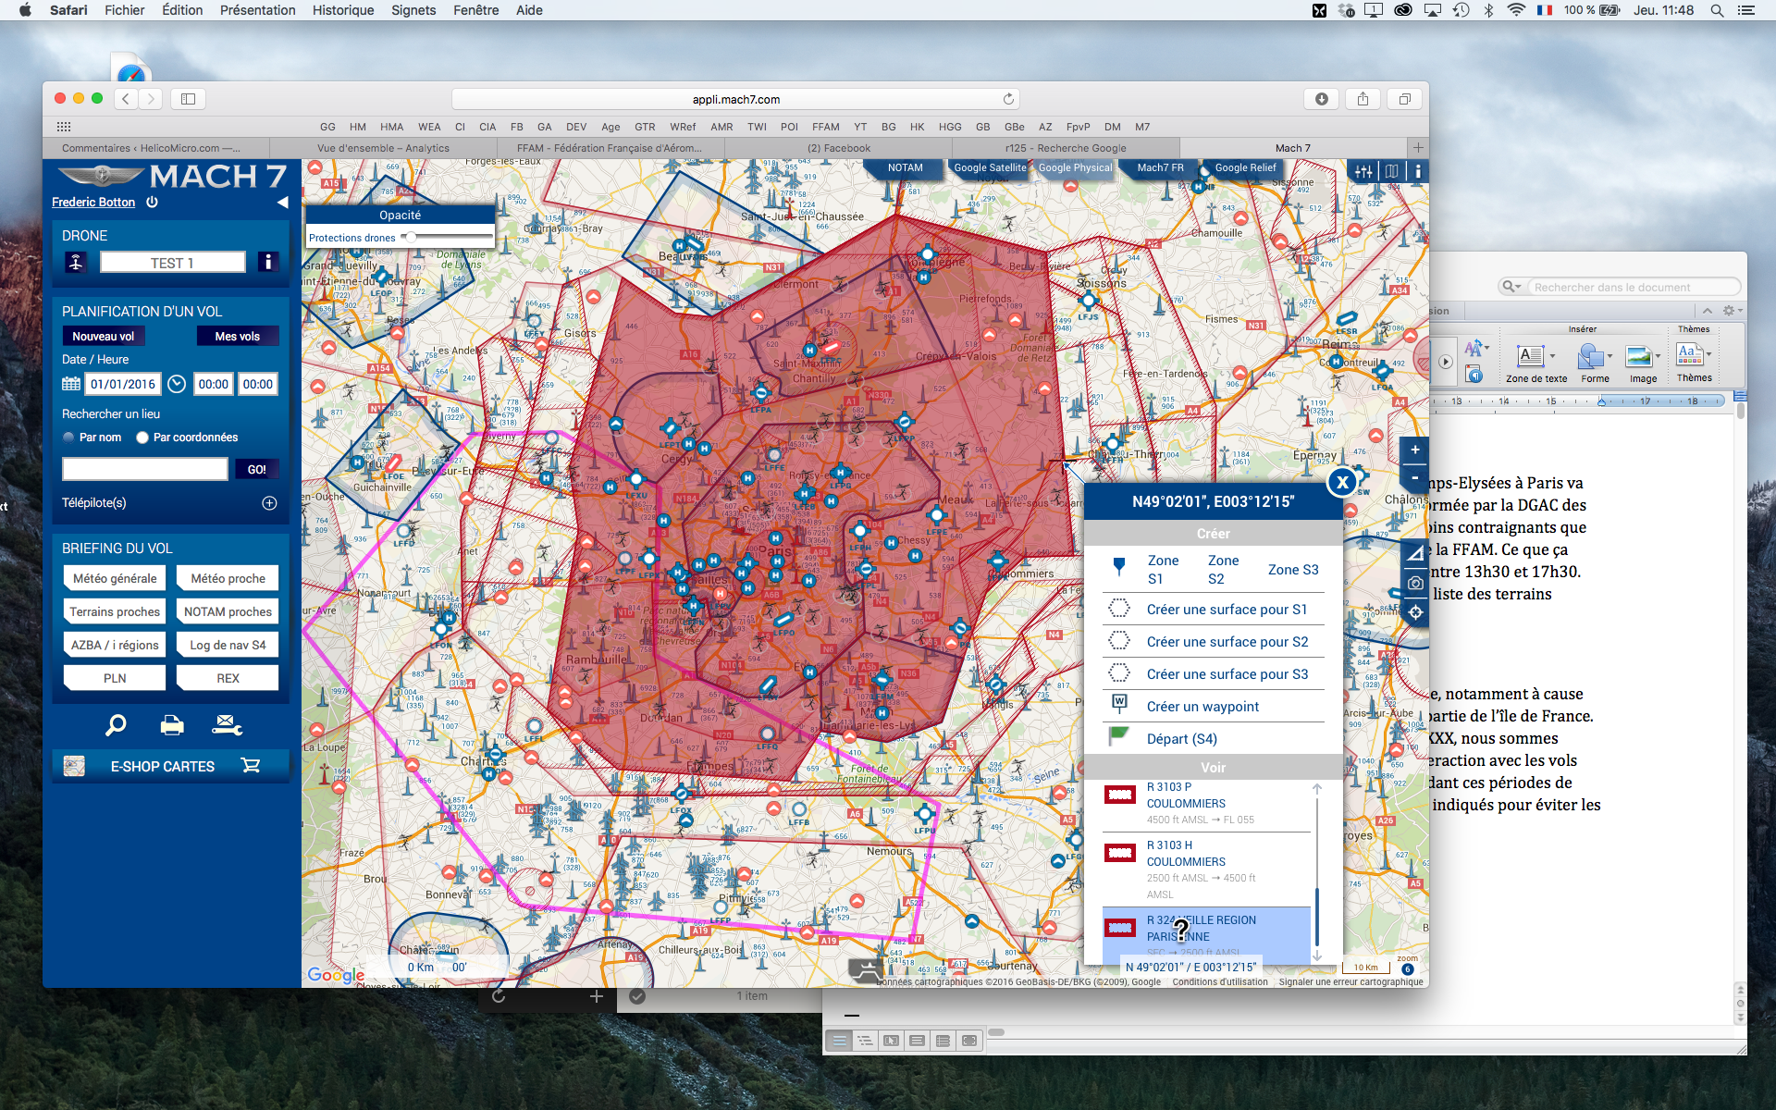1776x1110 pixels.
Task: Open the Historique menu
Action: [343, 10]
